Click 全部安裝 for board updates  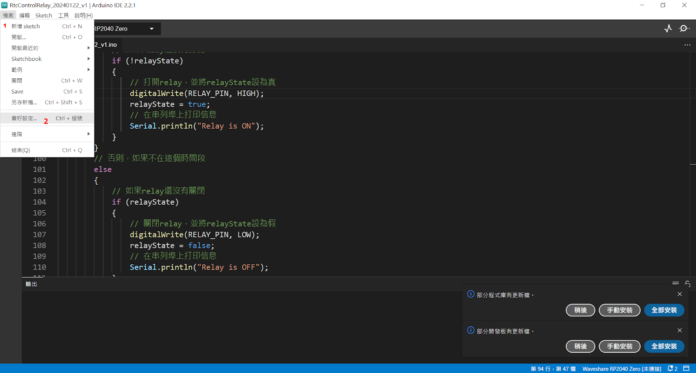coord(664,346)
